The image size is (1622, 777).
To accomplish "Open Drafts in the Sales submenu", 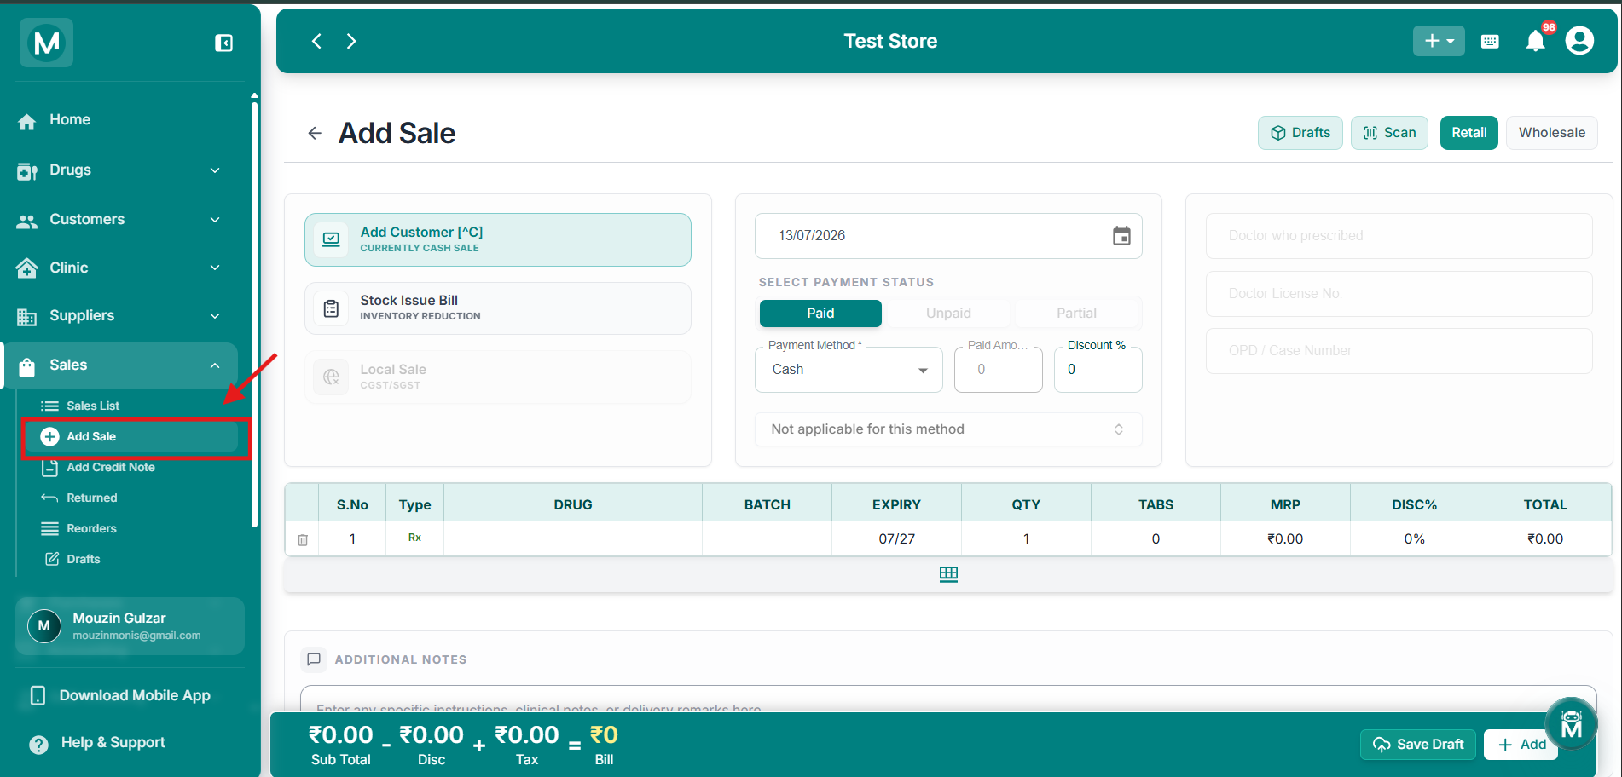I will (x=84, y=560).
